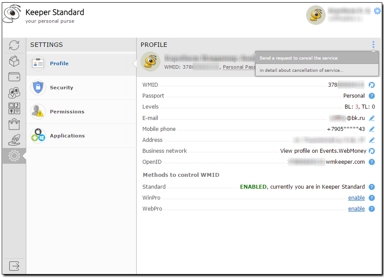Click the profile picture in the Profile header
The image size is (384, 278).
click(150, 61)
